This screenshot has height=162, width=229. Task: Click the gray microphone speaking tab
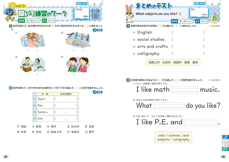point(225,141)
